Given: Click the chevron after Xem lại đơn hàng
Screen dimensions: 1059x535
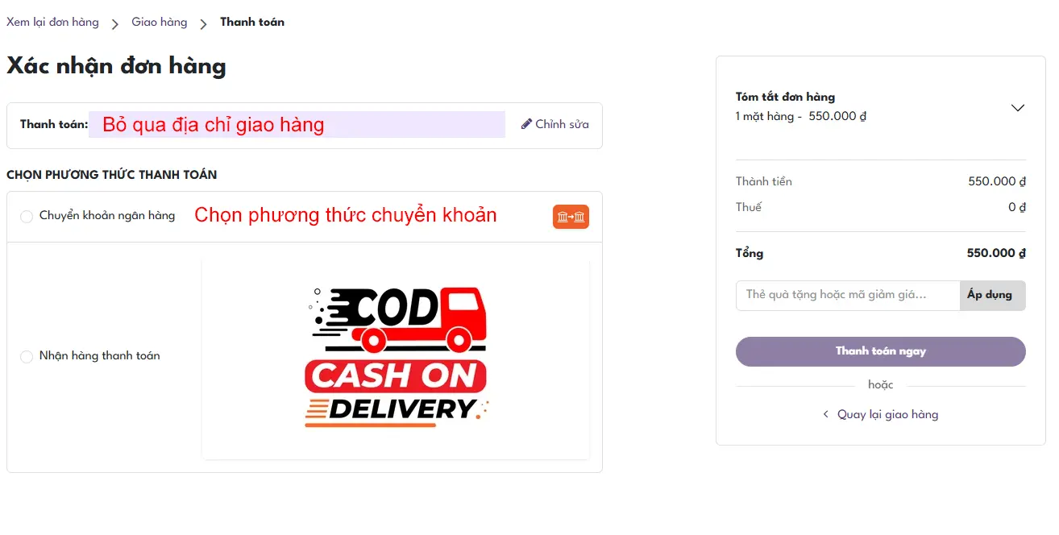Looking at the screenshot, I should [115, 23].
